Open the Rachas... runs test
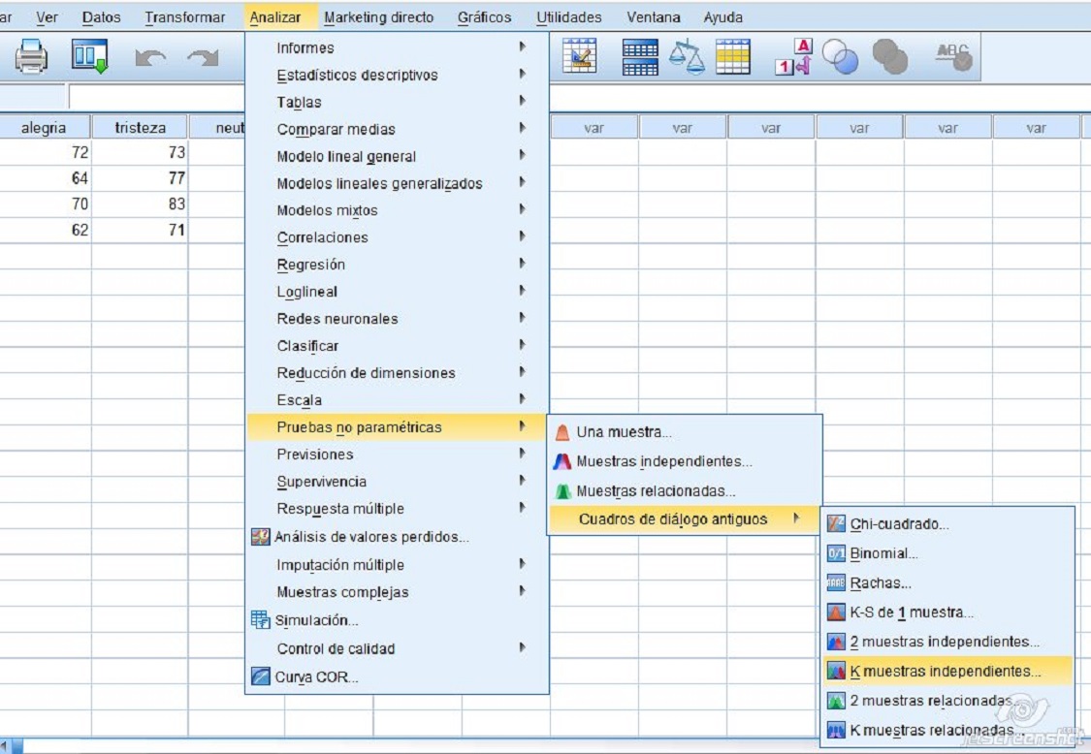This screenshot has height=754, width=1091. pyautogui.click(x=947, y=582)
